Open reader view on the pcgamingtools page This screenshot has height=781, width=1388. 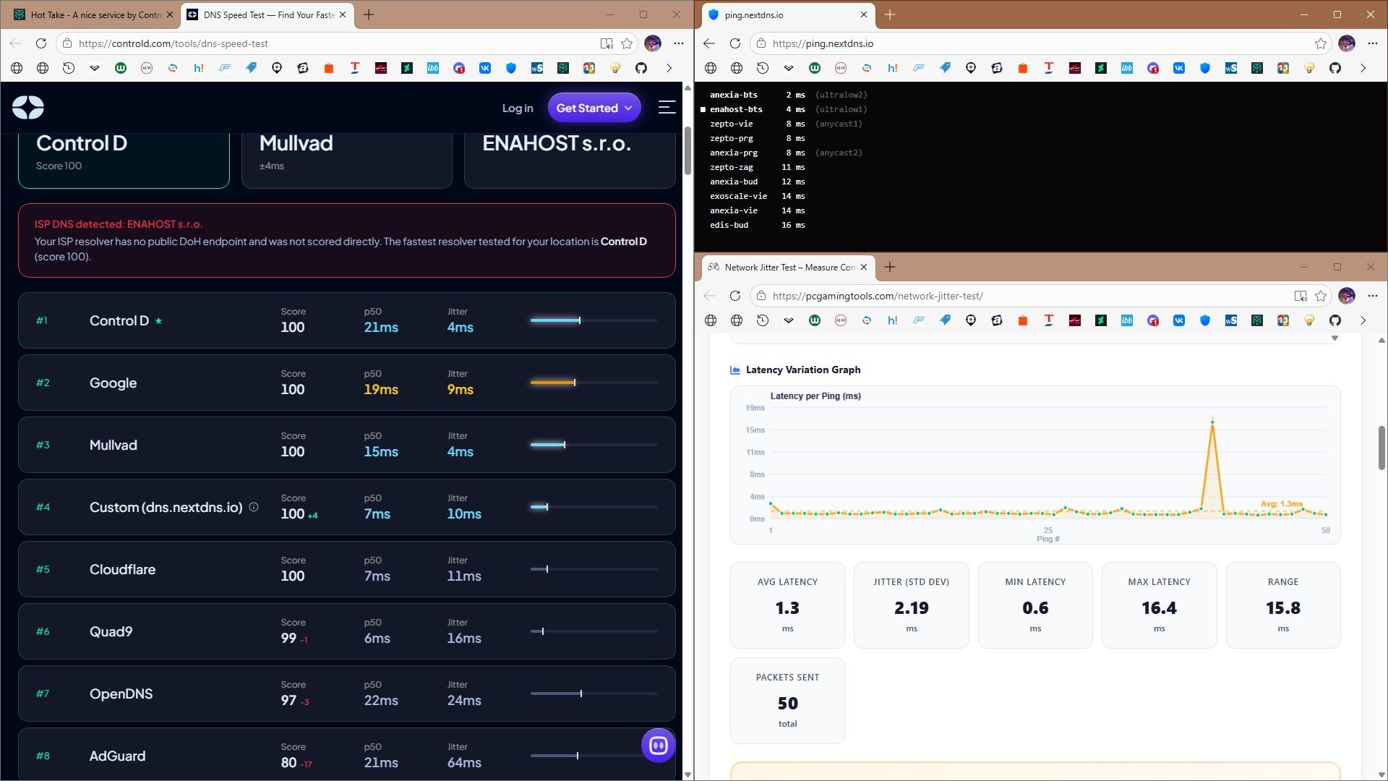1301,296
